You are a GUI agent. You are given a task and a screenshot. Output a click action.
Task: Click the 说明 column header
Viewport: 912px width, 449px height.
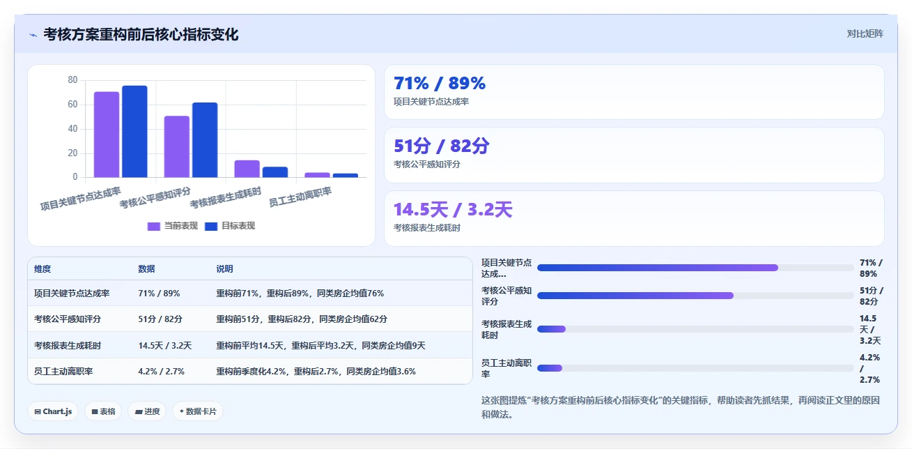click(x=225, y=269)
